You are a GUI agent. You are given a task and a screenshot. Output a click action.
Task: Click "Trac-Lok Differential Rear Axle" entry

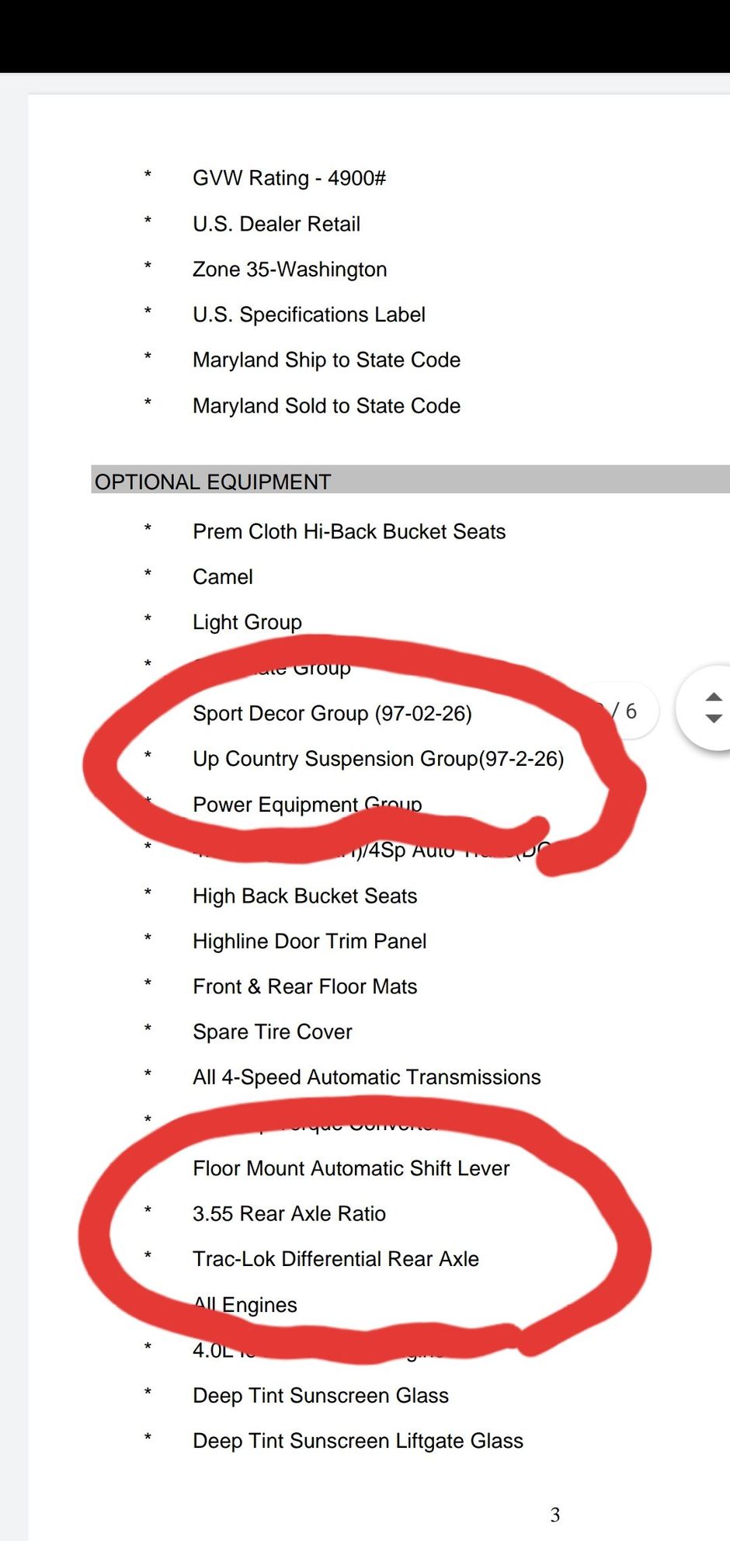pos(335,1258)
